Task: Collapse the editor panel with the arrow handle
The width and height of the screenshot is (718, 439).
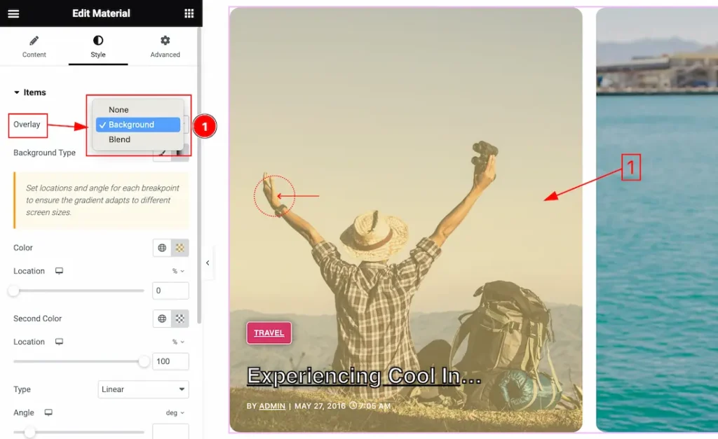Action: 208,263
